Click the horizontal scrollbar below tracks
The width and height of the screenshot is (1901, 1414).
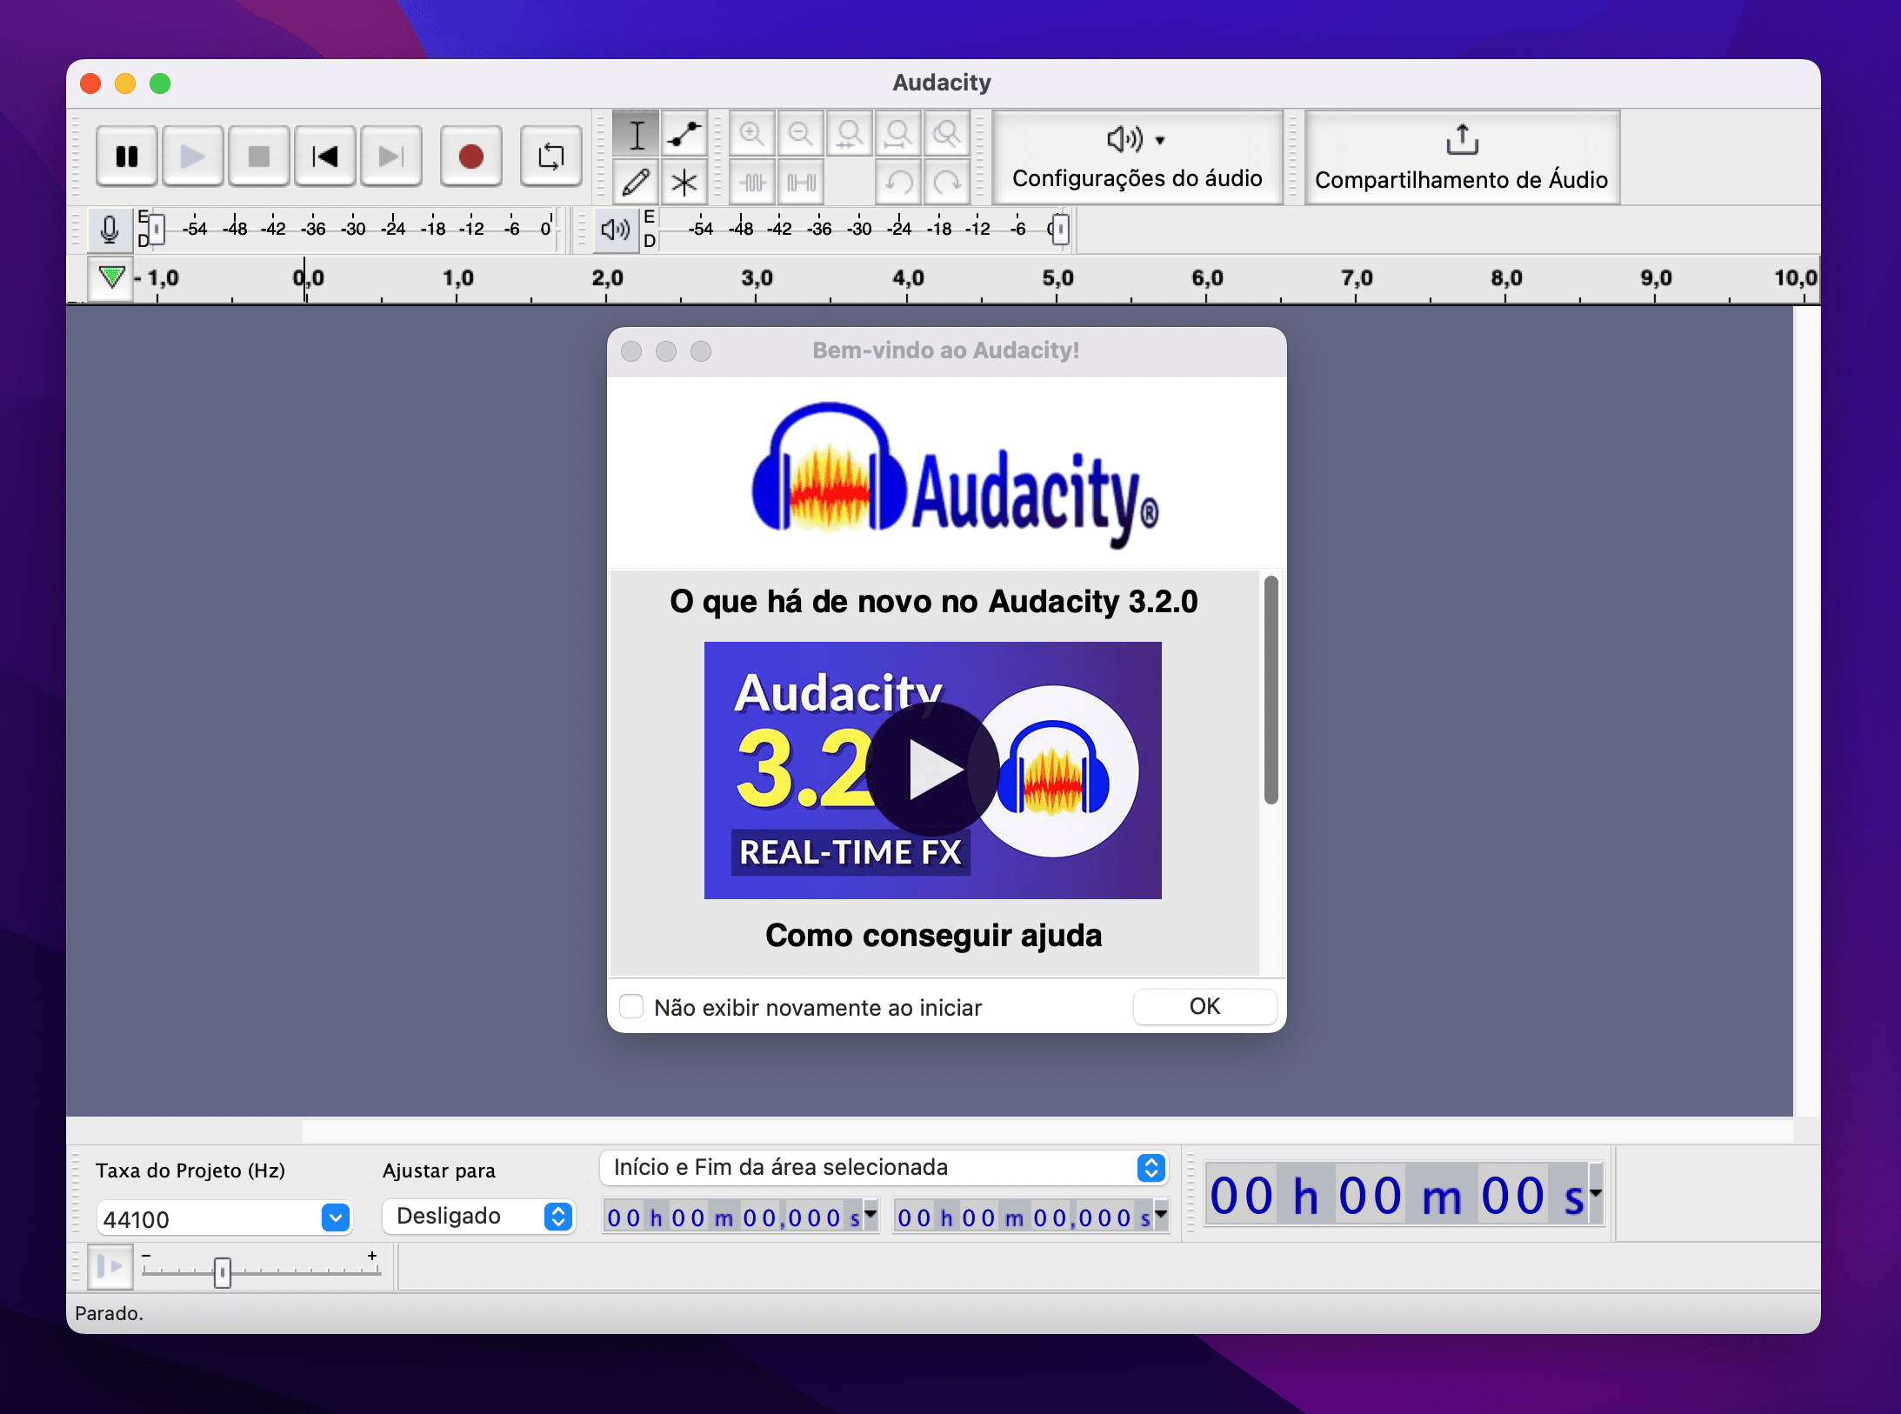[x=1047, y=1131]
